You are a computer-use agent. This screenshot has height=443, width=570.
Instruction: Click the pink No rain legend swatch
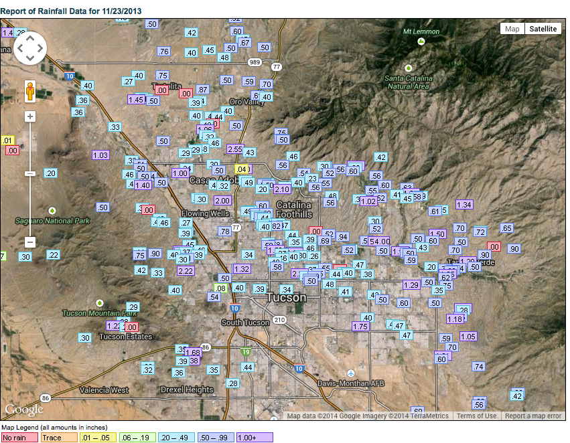pyautogui.click(x=19, y=438)
